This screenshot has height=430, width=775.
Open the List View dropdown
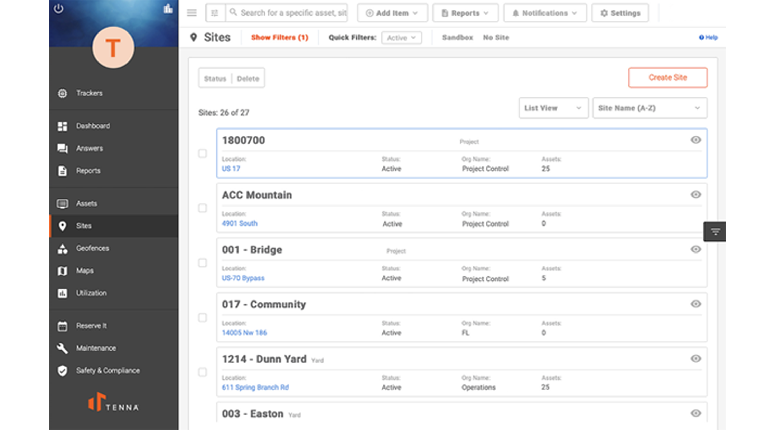pyautogui.click(x=553, y=108)
